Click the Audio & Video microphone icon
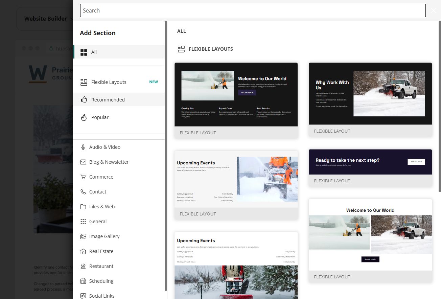The height and width of the screenshot is (299, 441). pyautogui.click(x=83, y=147)
